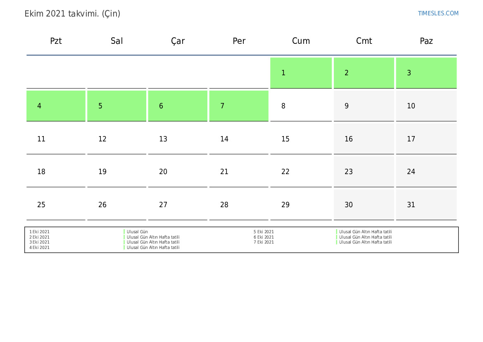The width and height of the screenshot is (483, 342).
Task: Click day 25 in the last row
Action: [x=56, y=205]
